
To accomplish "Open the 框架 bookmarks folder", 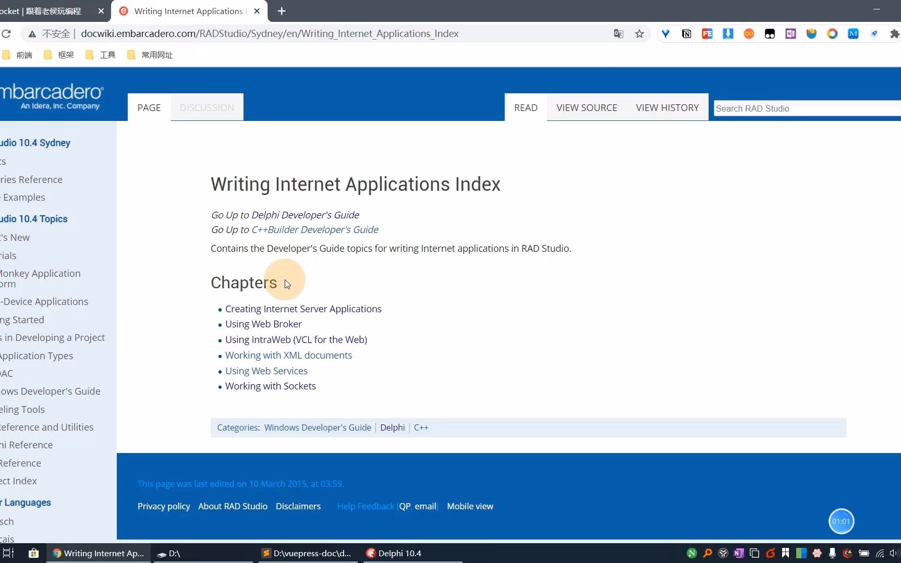I will [59, 55].
